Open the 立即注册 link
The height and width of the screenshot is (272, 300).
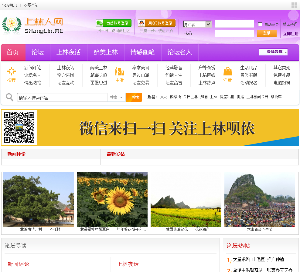pyautogui.click(x=290, y=34)
